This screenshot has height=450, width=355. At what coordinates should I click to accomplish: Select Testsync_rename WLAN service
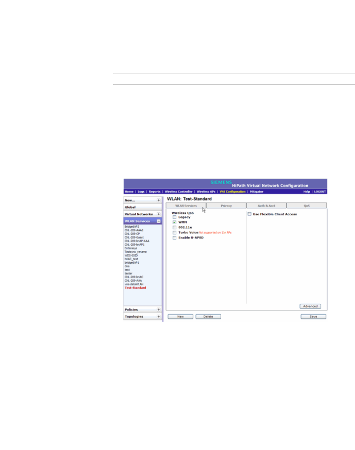point(135,252)
